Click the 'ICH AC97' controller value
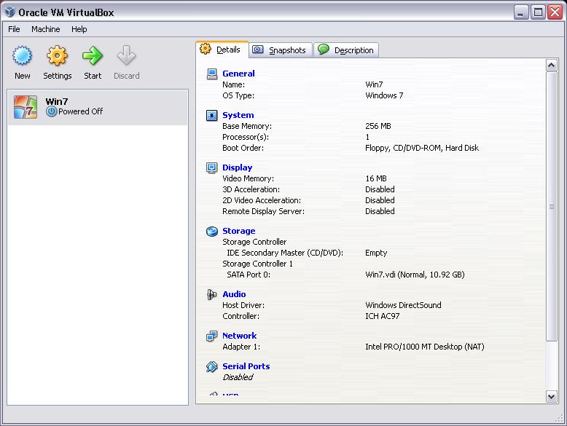567x426 pixels. [x=382, y=316]
